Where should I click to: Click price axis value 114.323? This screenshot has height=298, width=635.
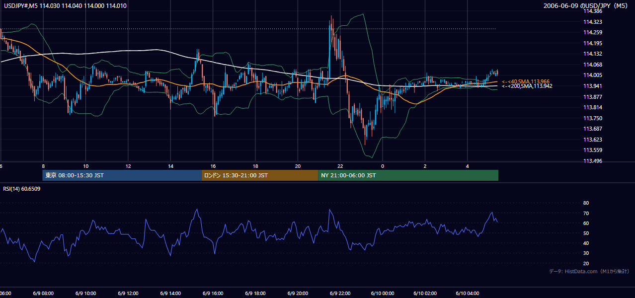tap(592, 22)
